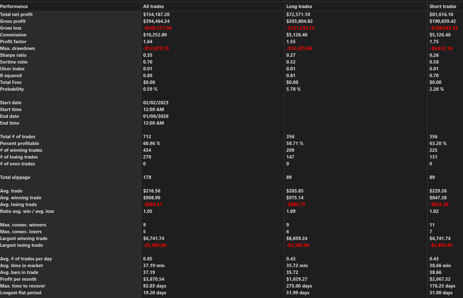
Task: Select All trades avg. time in market 37.19 min
Action: point(153,266)
